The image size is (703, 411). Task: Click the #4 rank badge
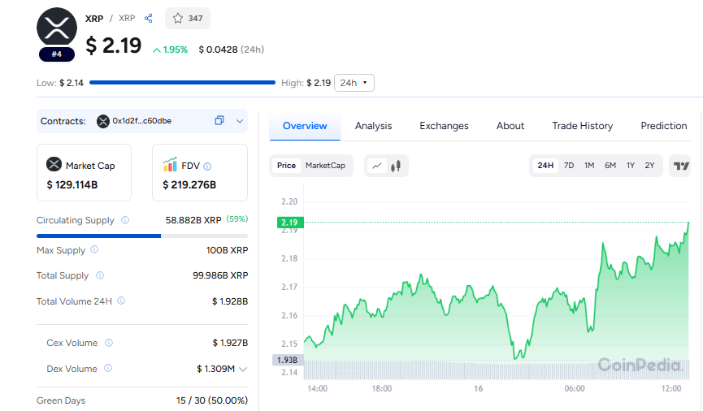[57, 54]
